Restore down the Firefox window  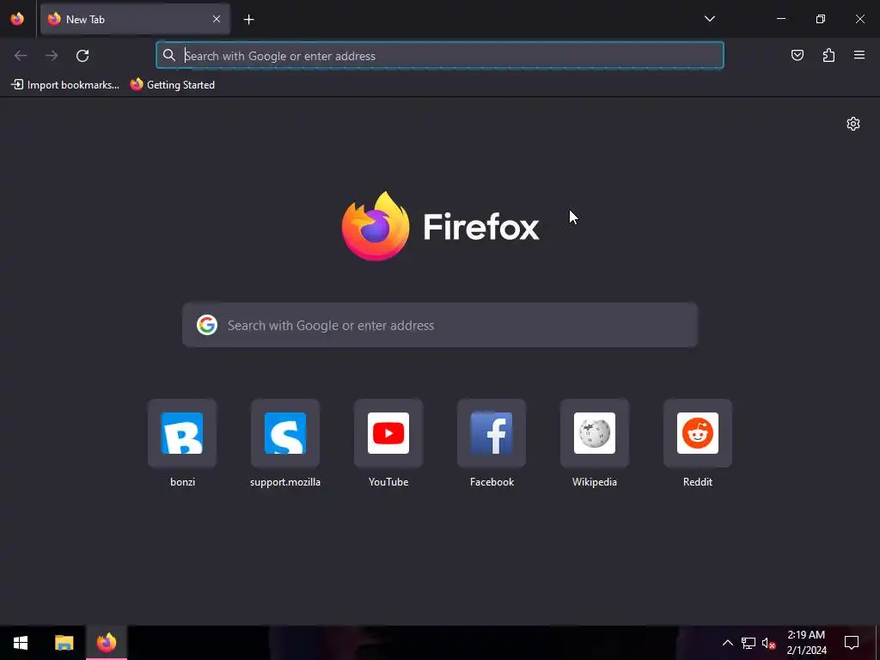(x=821, y=19)
